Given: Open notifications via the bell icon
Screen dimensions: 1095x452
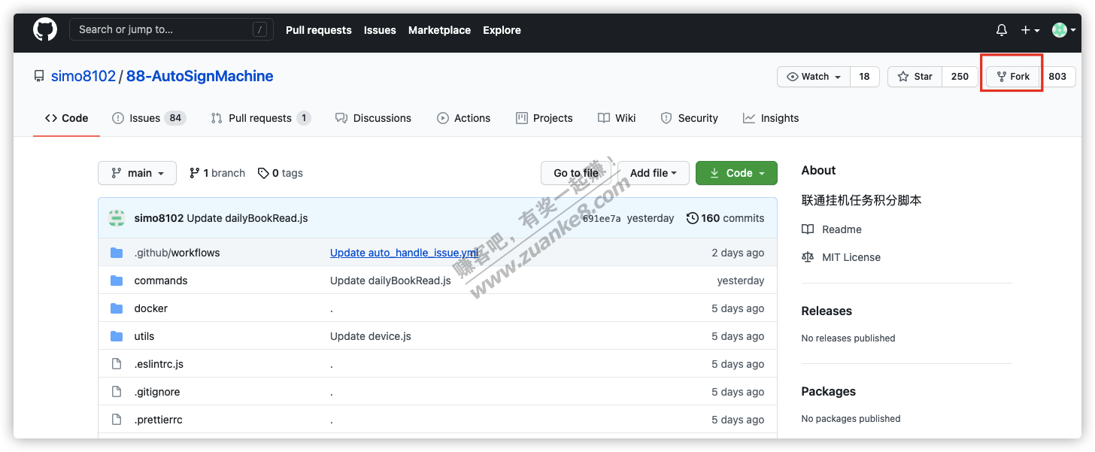Looking at the screenshot, I should point(1001,29).
